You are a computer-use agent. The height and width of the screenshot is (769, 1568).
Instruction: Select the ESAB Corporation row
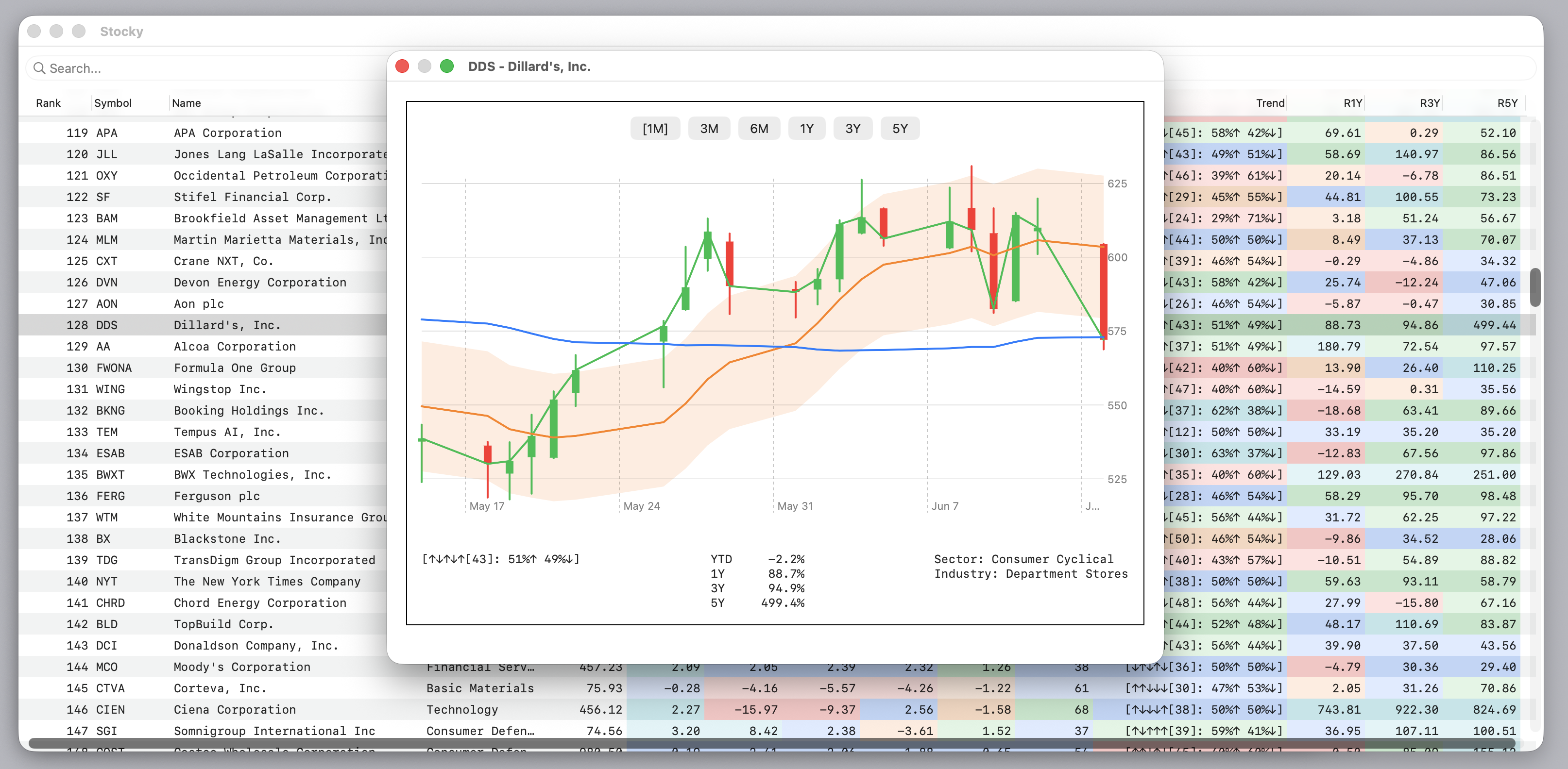202,452
